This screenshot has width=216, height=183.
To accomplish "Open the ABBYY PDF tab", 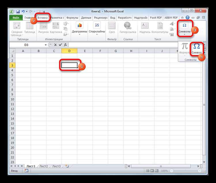I will click(171, 18).
